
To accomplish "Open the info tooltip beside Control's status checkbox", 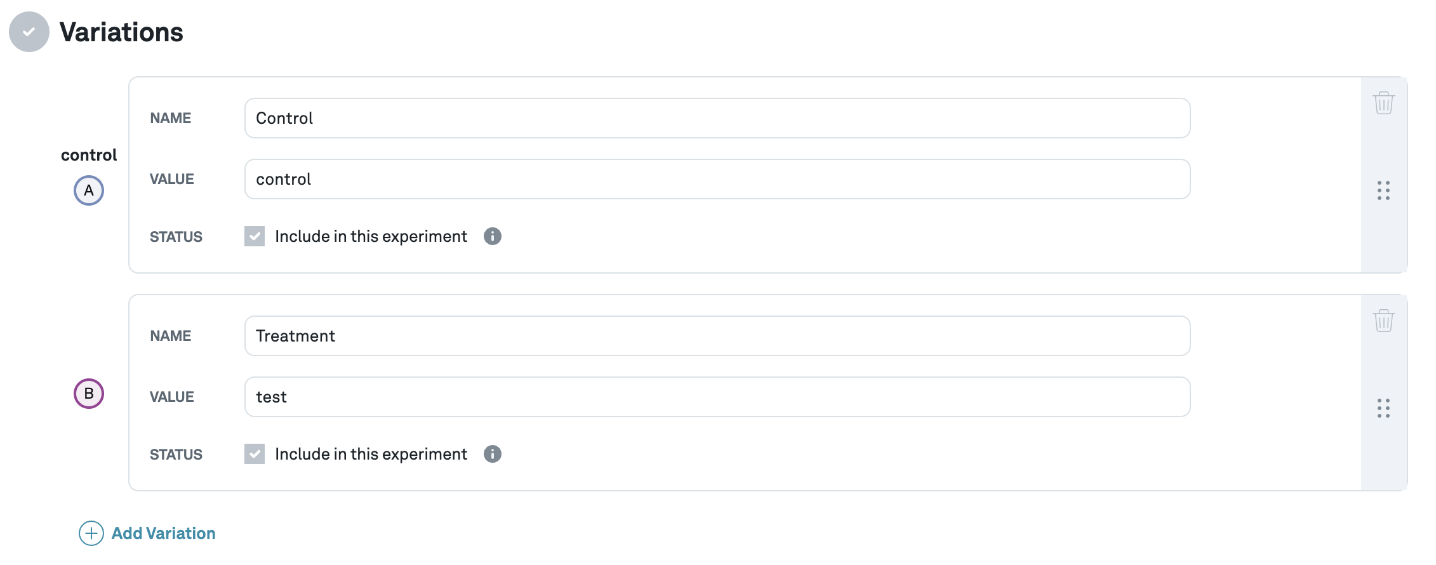I will click(494, 236).
